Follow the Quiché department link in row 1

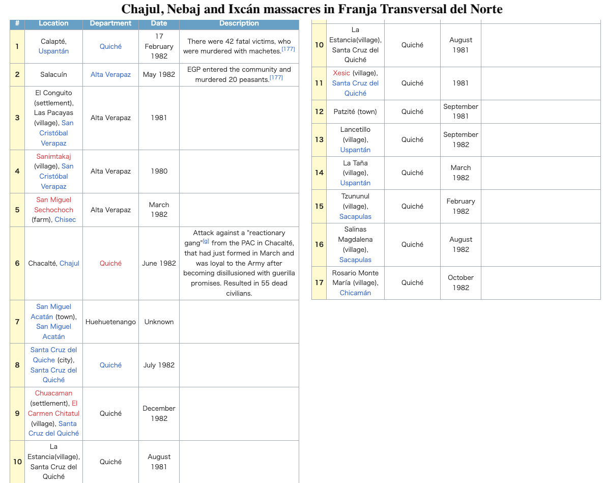110,46
